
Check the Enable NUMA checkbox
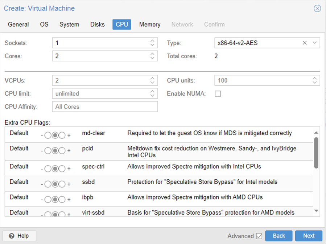[x=218, y=93]
